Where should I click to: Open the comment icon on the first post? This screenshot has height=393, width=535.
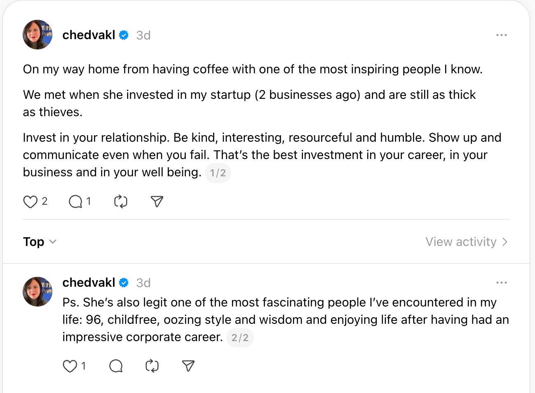pos(75,201)
